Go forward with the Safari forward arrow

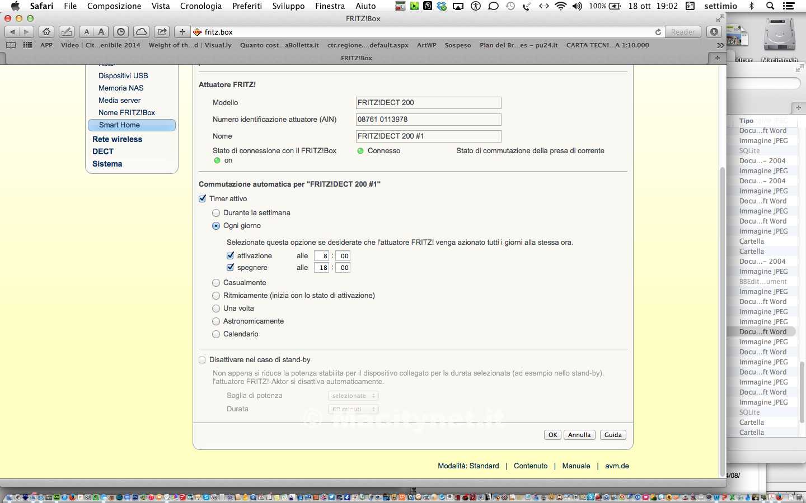(26, 32)
